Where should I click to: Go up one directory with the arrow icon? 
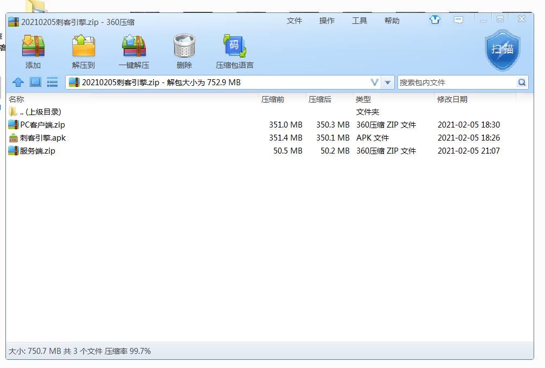coord(18,83)
